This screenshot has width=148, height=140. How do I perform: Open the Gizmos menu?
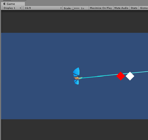[144, 8]
